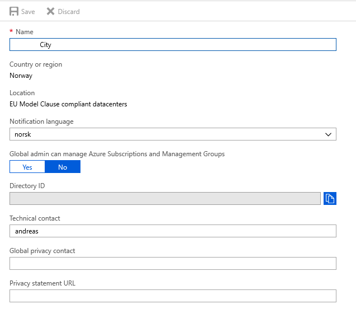Screen dimensions: 356x318
Task: Focus the Privacy statement URL field
Action: [x=173, y=296]
